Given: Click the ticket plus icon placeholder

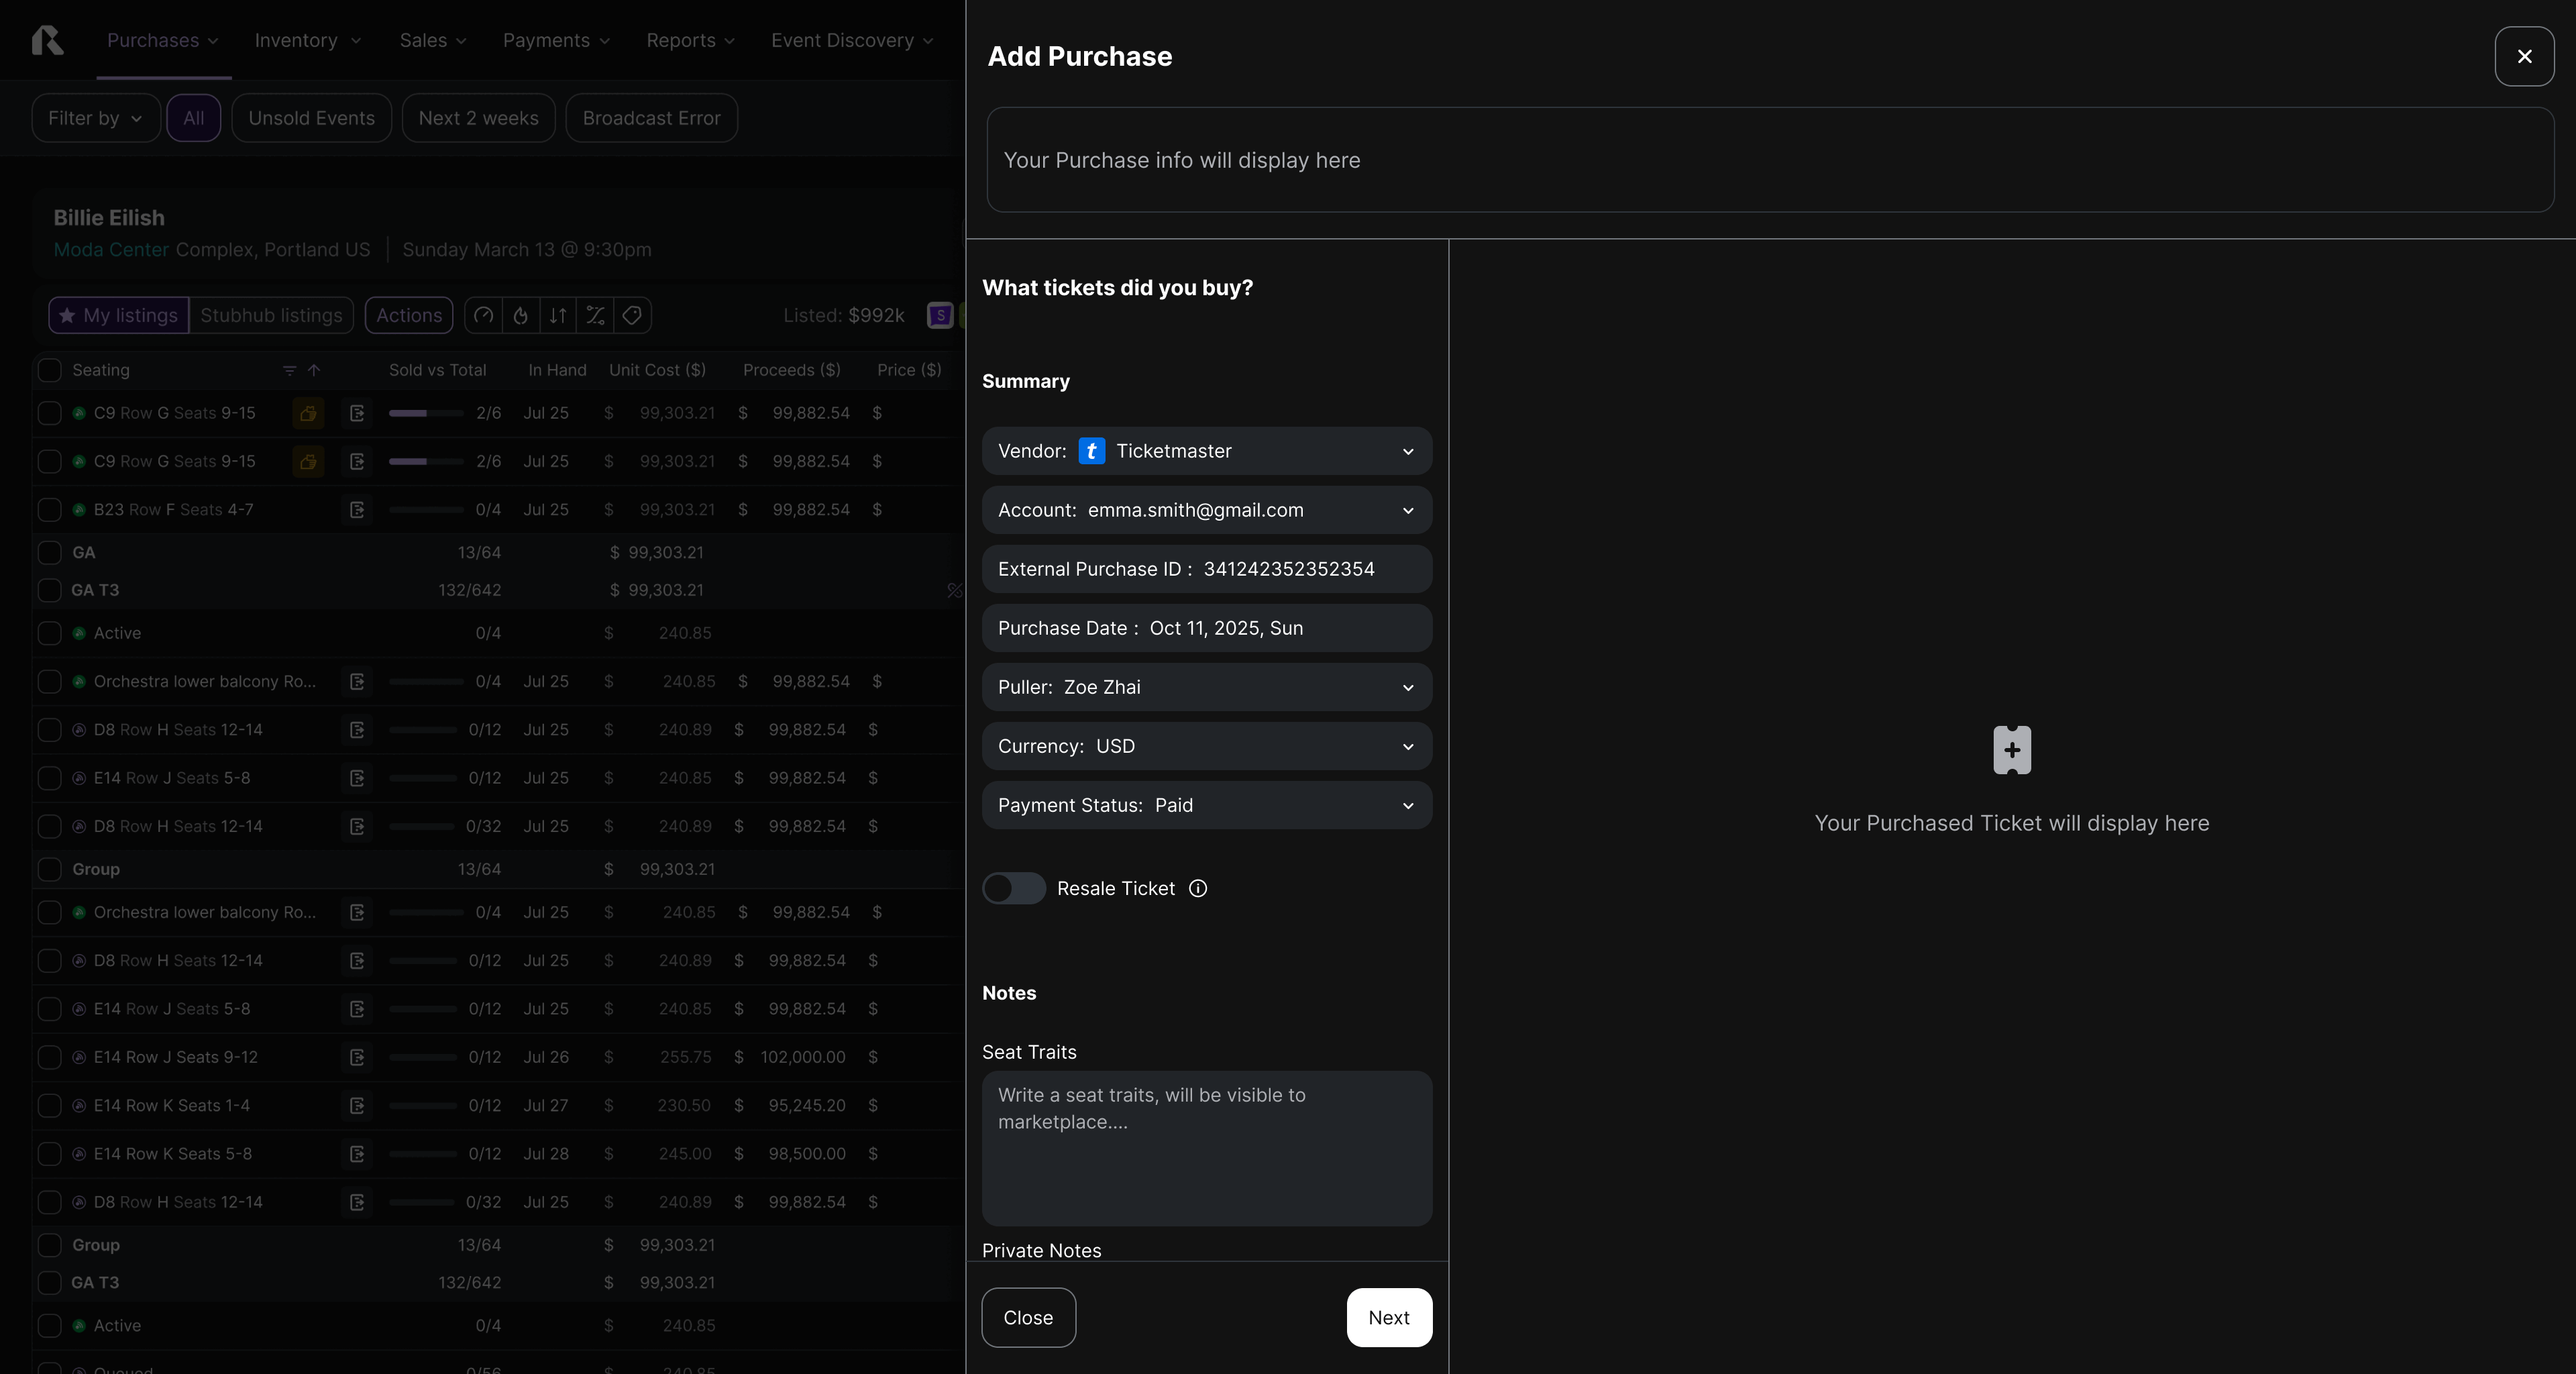Looking at the screenshot, I should click(x=2011, y=750).
